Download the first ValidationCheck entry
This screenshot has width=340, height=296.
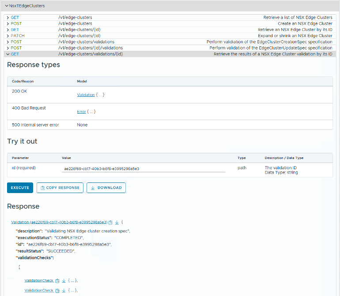coord(64,281)
